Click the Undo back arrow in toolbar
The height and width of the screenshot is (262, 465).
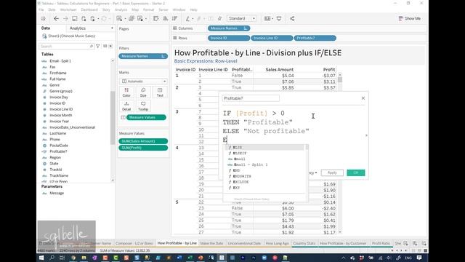56,19
